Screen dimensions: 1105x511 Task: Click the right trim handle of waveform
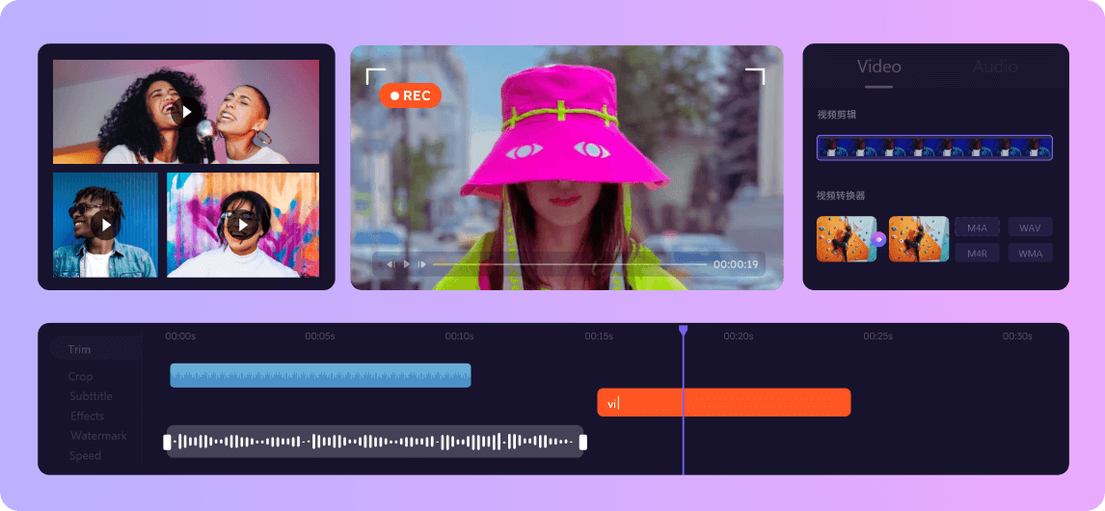tap(582, 442)
